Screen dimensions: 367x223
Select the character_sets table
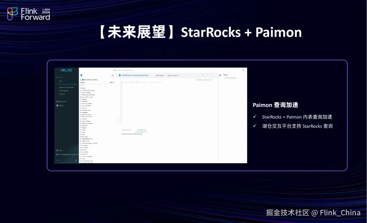(86, 110)
